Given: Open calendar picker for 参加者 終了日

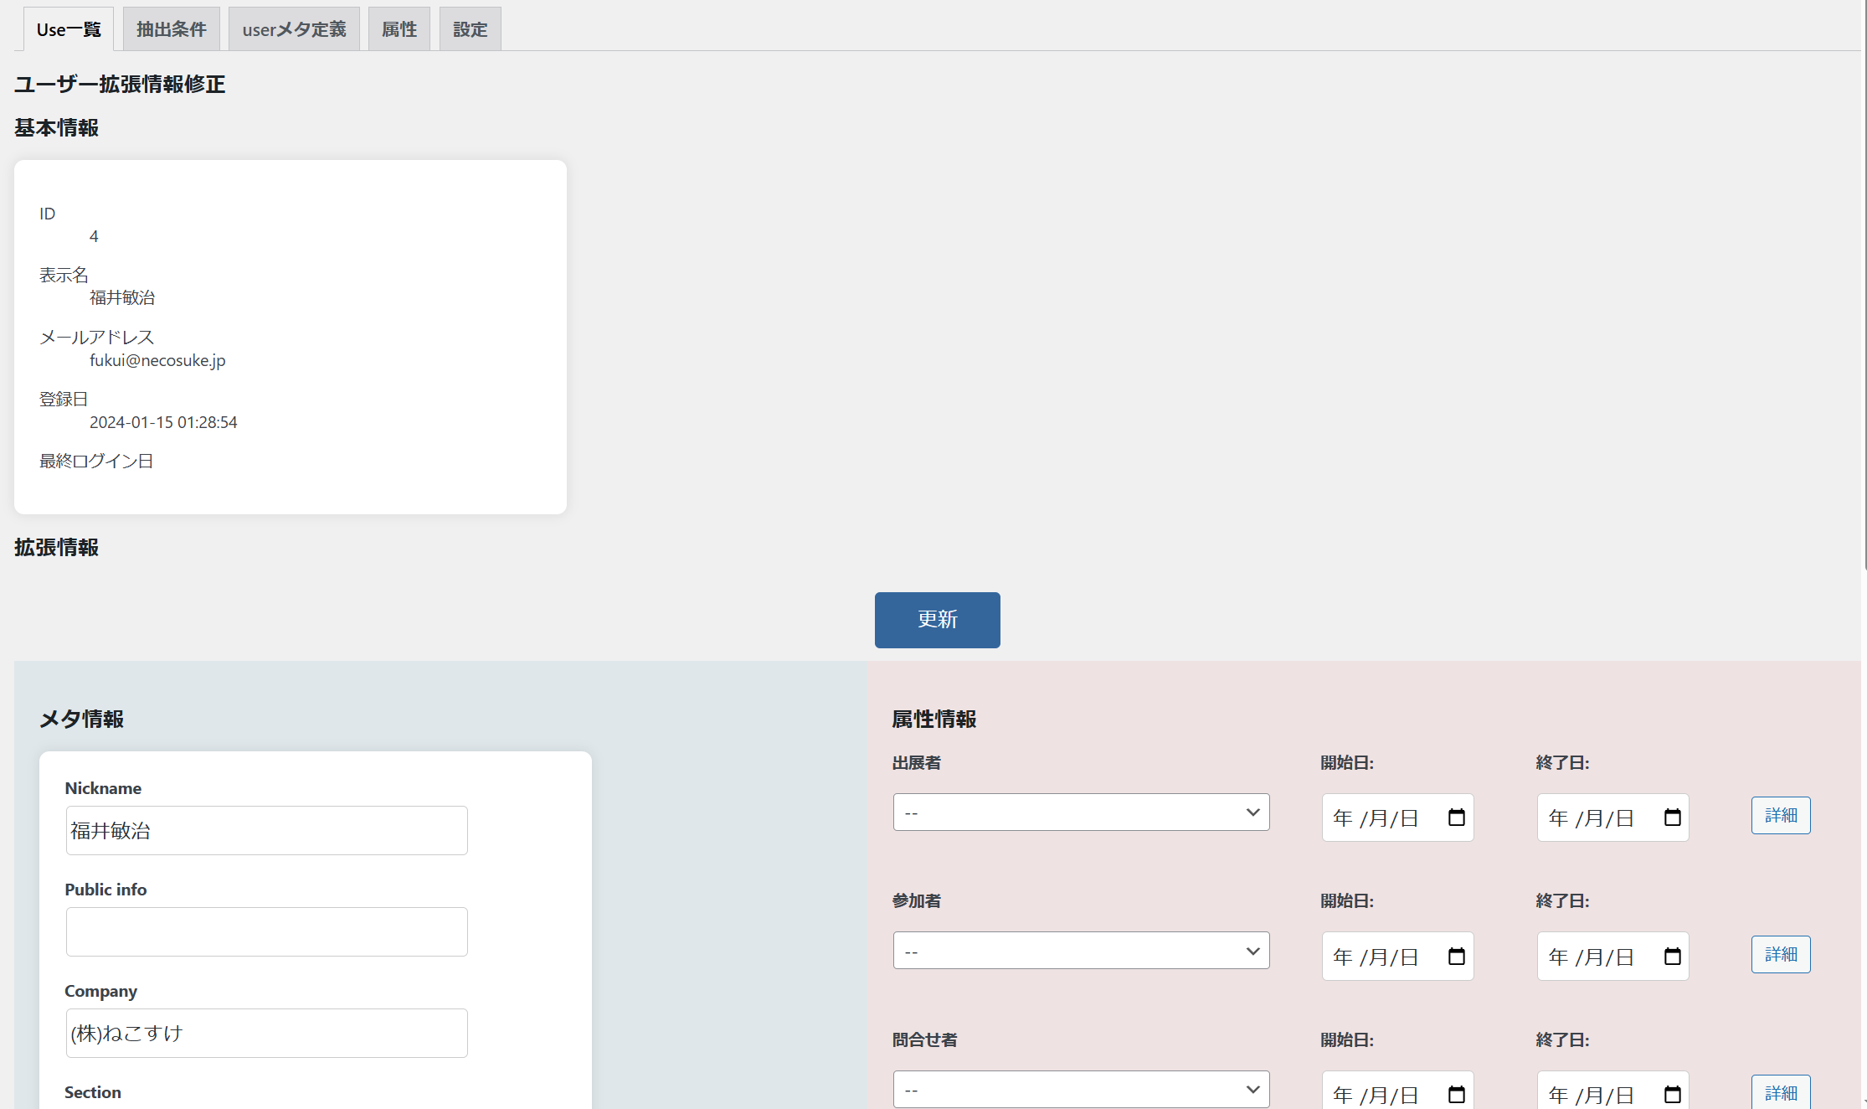Looking at the screenshot, I should [x=1672, y=957].
